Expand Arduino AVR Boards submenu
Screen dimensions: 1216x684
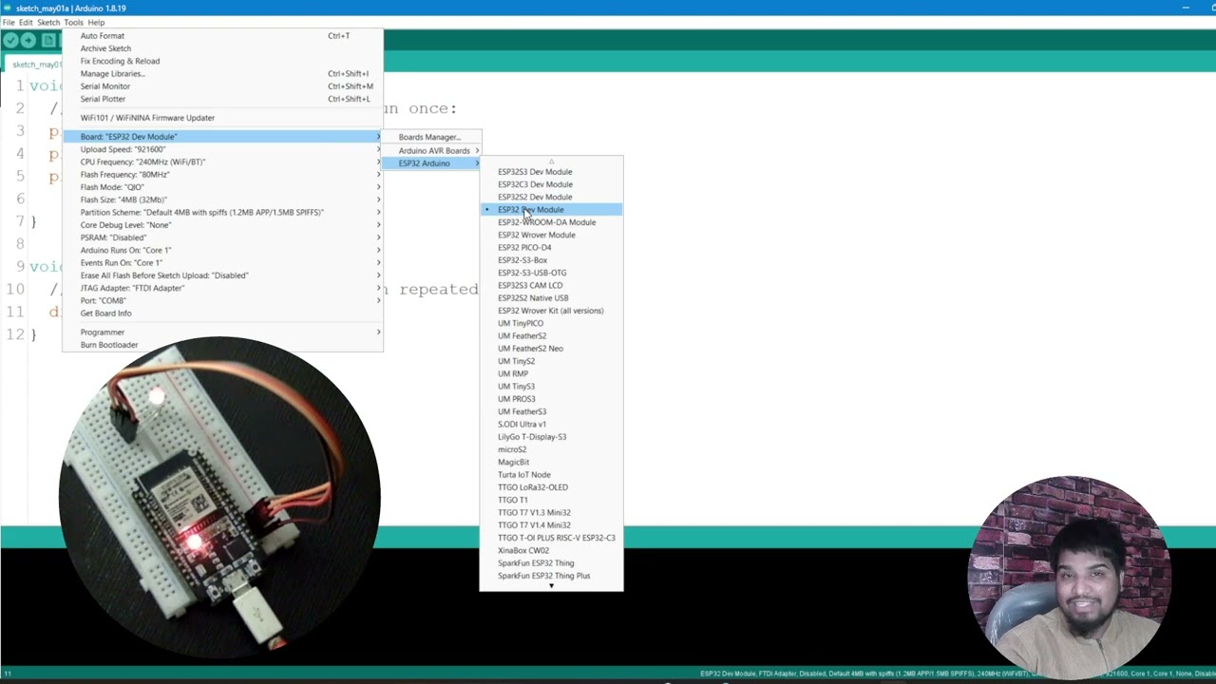(432, 150)
